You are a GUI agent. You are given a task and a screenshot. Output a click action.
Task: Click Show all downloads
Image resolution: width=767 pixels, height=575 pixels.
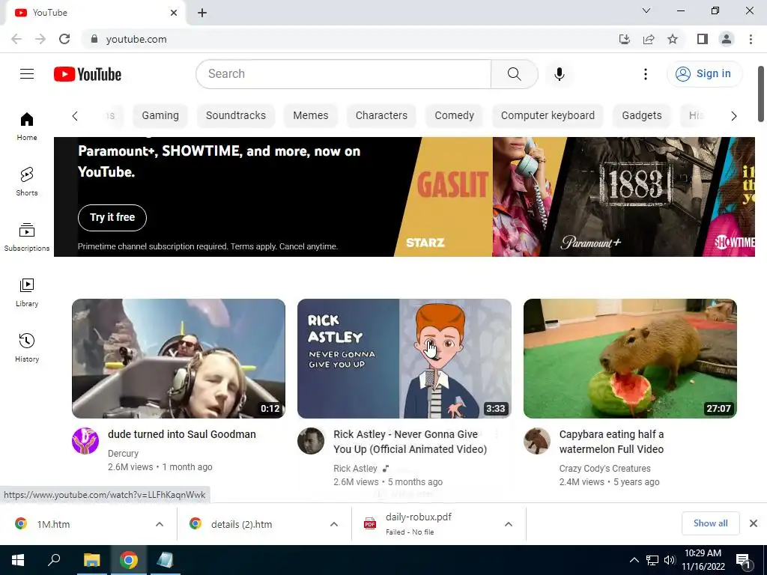coord(710,523)
